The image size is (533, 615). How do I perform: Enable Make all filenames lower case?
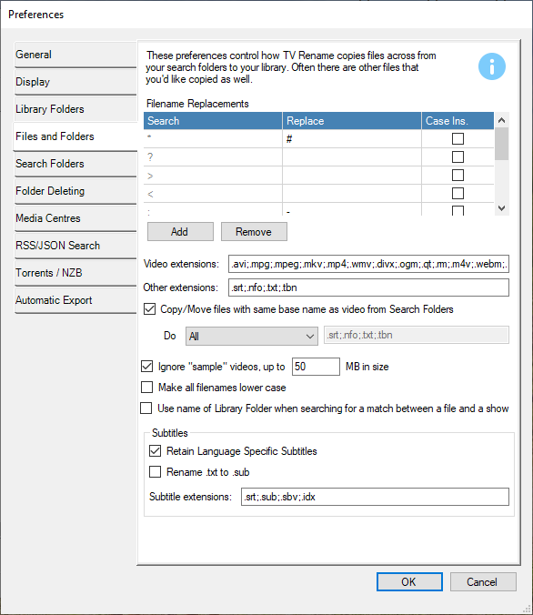point(146,388)
